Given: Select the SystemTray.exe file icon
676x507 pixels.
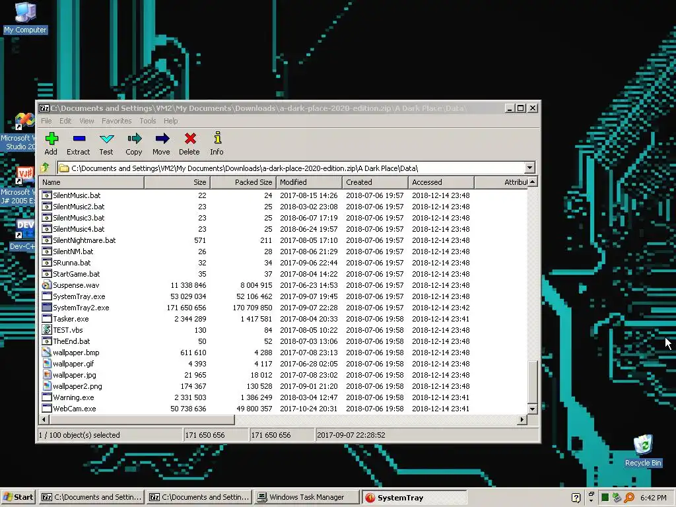Looking at the screenshot, I should click(x=47, y=296).
